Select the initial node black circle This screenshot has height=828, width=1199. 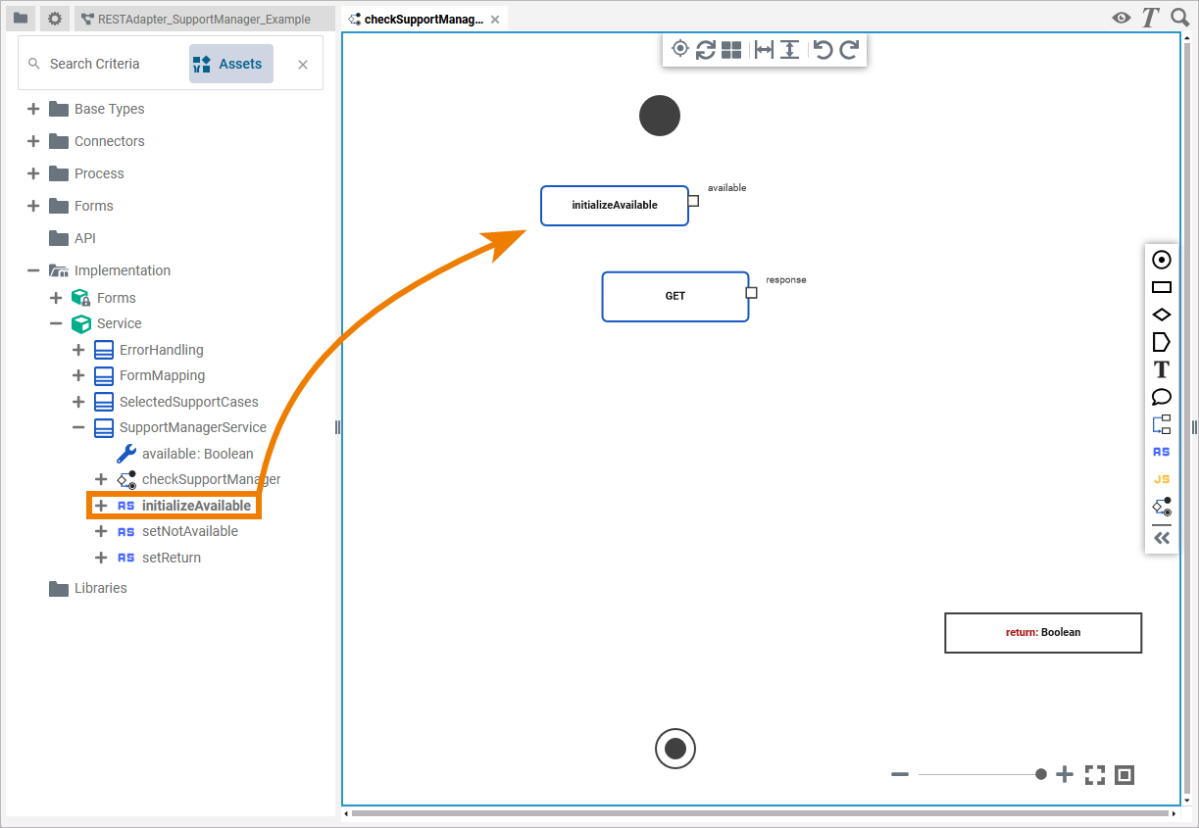[660, 116]
